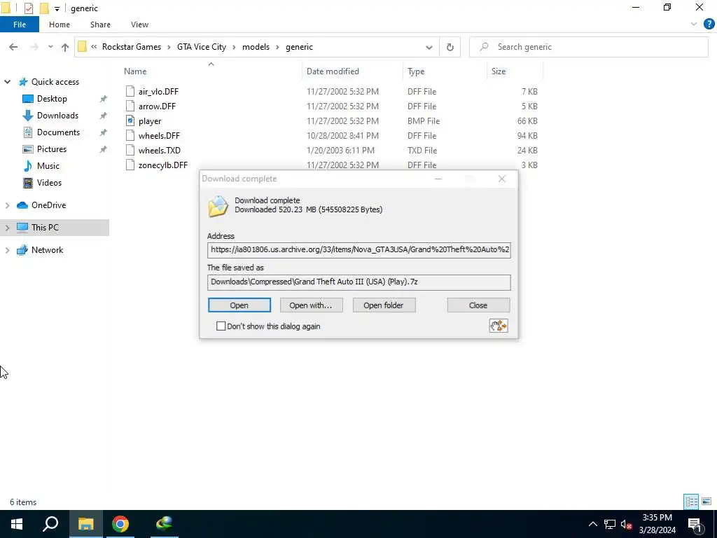Image resolution: width=717 pixels, height=538 pixels.
Task: Switch to the Home ribbon tab
Action: 60,25
